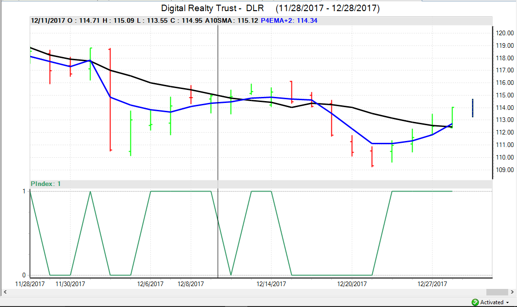The image size is (517, 307).
Task: Click the 11/30/2017 date axis label
Action: click(x=70, y=284)
